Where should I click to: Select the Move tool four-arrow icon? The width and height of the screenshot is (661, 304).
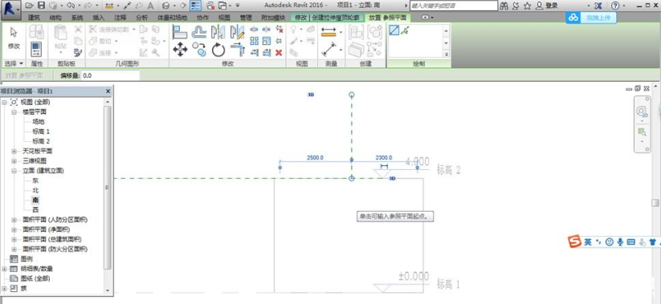[x=180, y=50]
